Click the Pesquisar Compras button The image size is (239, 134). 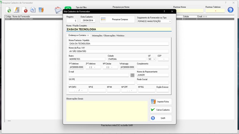coord(117,19)
